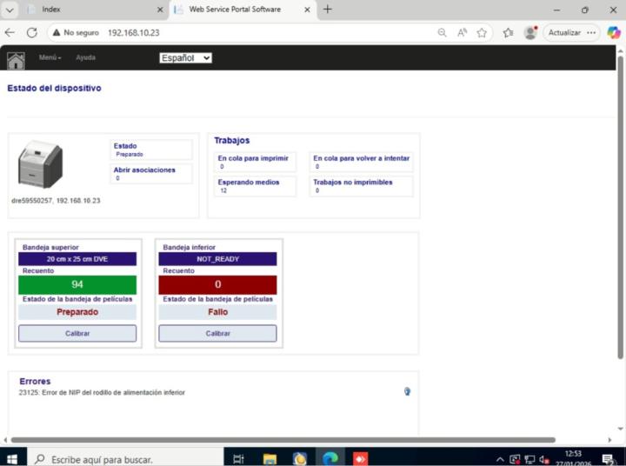Click the browser refresh icon
This screenshot has width=626, height=466.
(32, 32)
